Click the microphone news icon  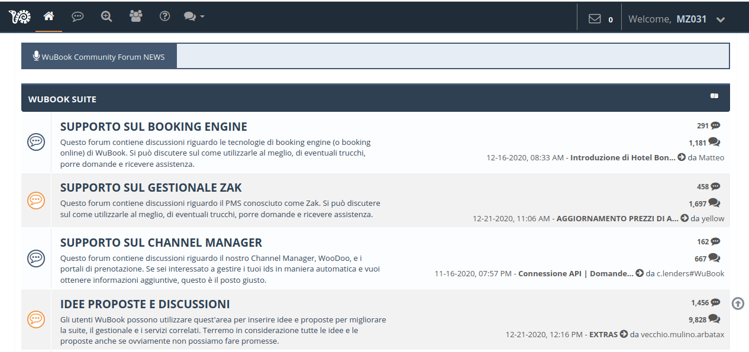(x=36, y=56)
